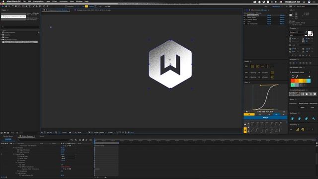Pick the green color swatch in palette
This screenshot has height=179, width=318.
(x=293, y=85)
